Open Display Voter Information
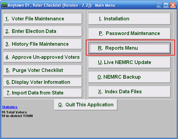This screenshot has height=139, width=178. coord(43,82)
